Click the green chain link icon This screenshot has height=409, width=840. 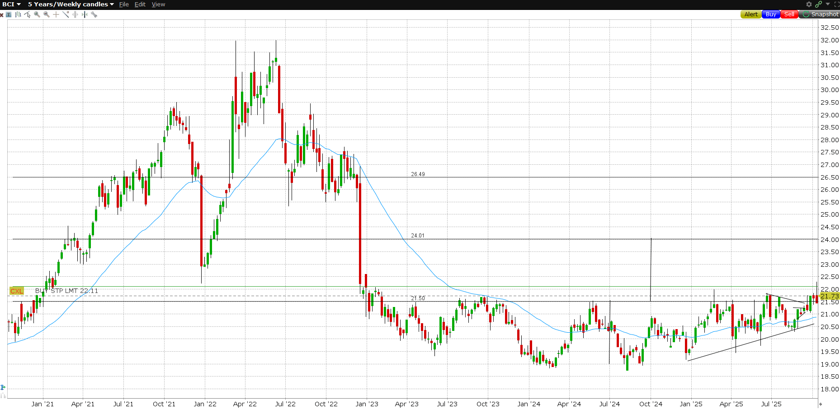[x=819, y=4]
